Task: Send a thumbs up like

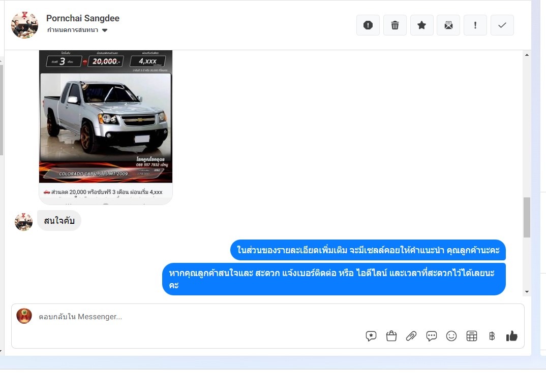Action: tap(511, 336)
